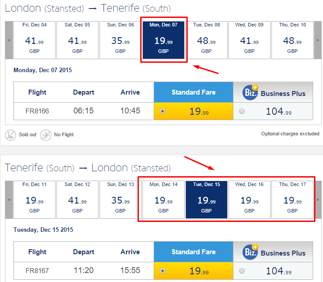Show earlier outbound dates with left arrow
The height and width of the screenshot is (282, 323).
pyautogui.click(x=9, y=40)
